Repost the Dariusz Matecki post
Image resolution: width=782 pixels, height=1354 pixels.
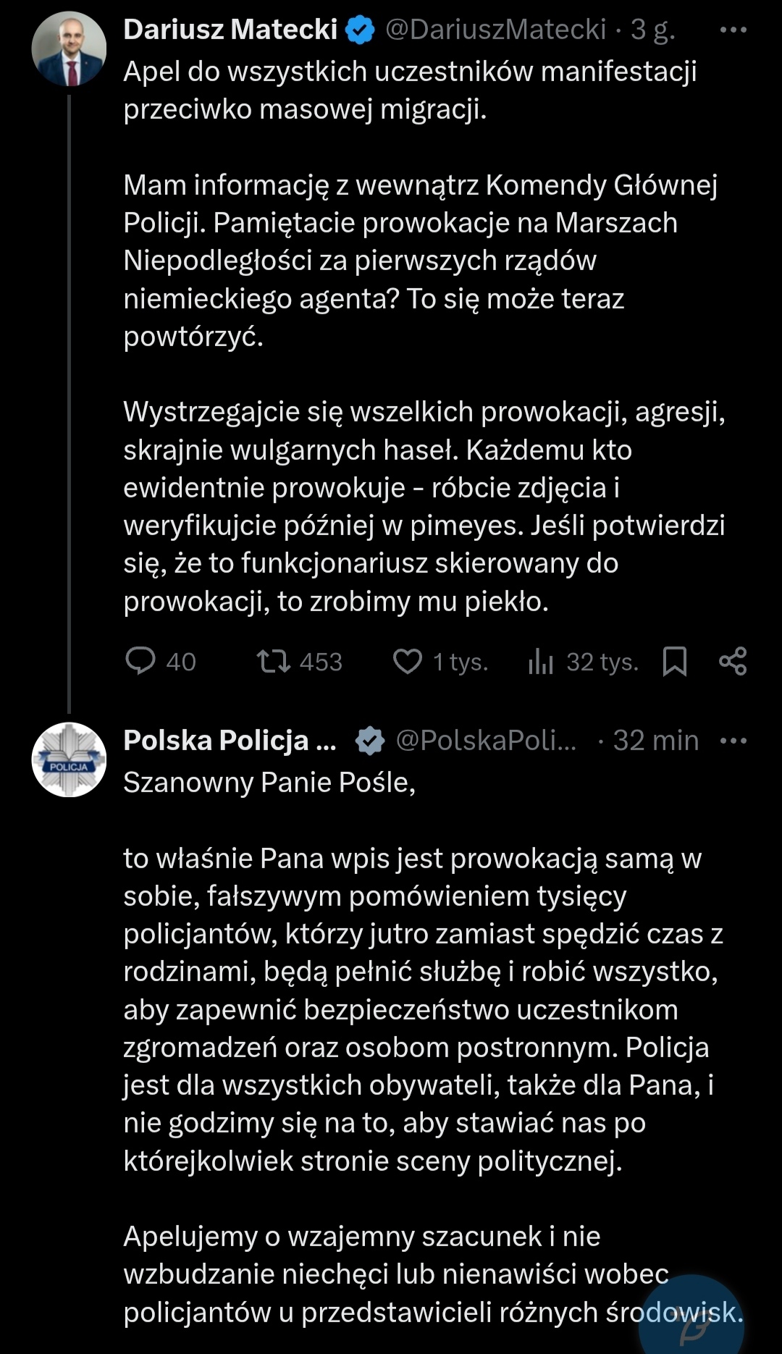pos(274,661)
